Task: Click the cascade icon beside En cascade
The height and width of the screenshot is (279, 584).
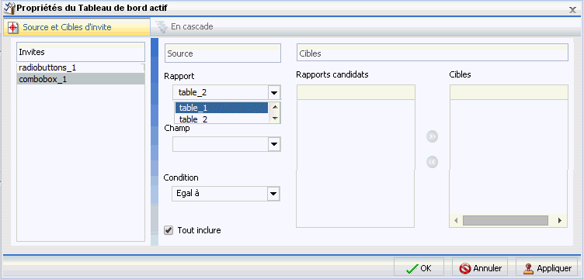Action: (162, 27)
